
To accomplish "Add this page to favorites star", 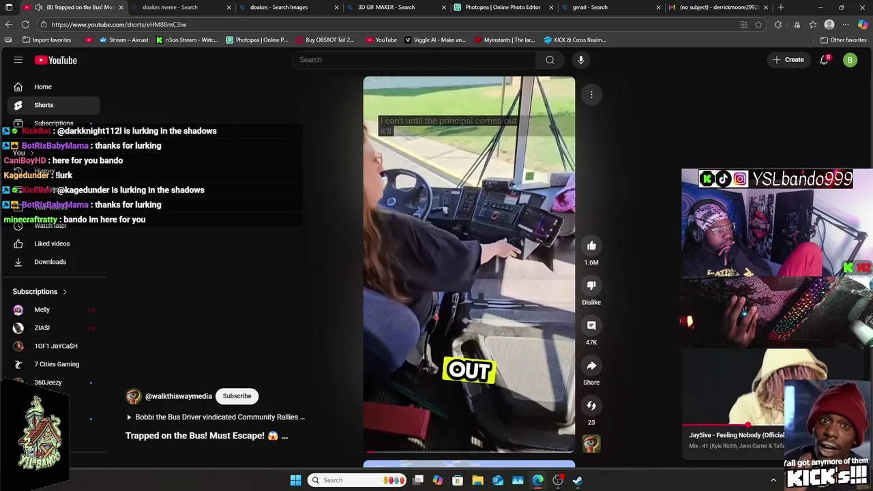I will [758, 25].
